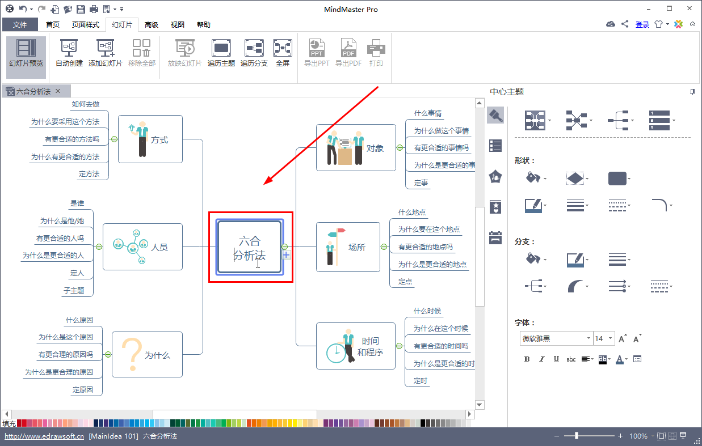Collapse the 场所 branch with its minus circle
The height and width of the screenshot is (446, 702).
pos(384,247)
